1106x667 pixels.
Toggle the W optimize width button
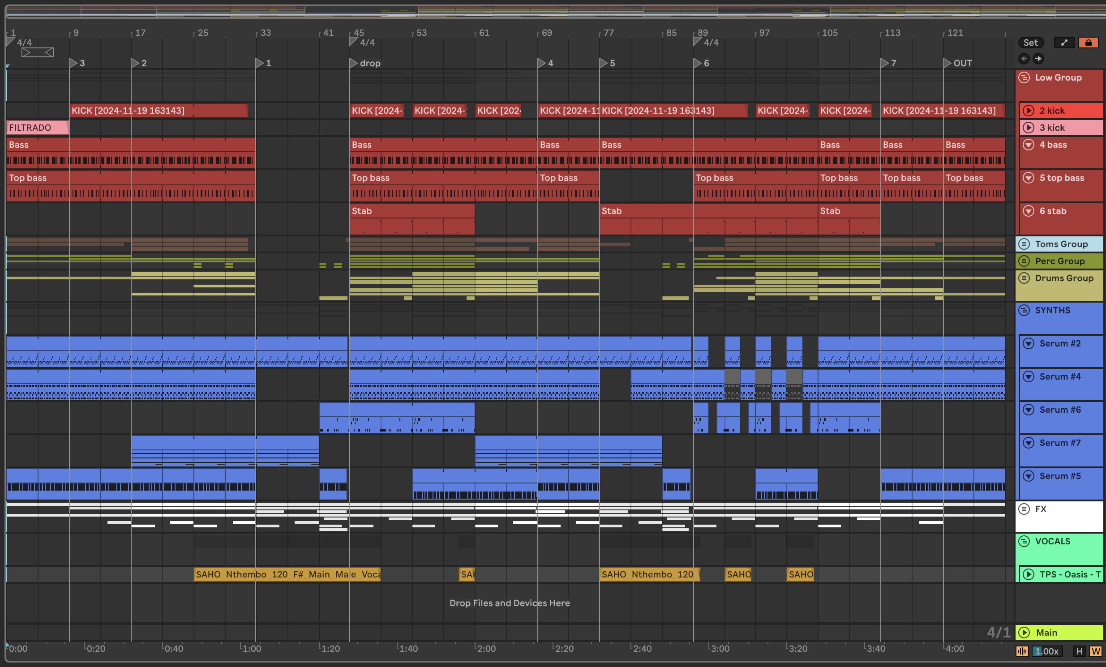[1095, 651]
